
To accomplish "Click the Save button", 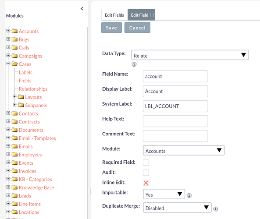I will coord(111,28).
